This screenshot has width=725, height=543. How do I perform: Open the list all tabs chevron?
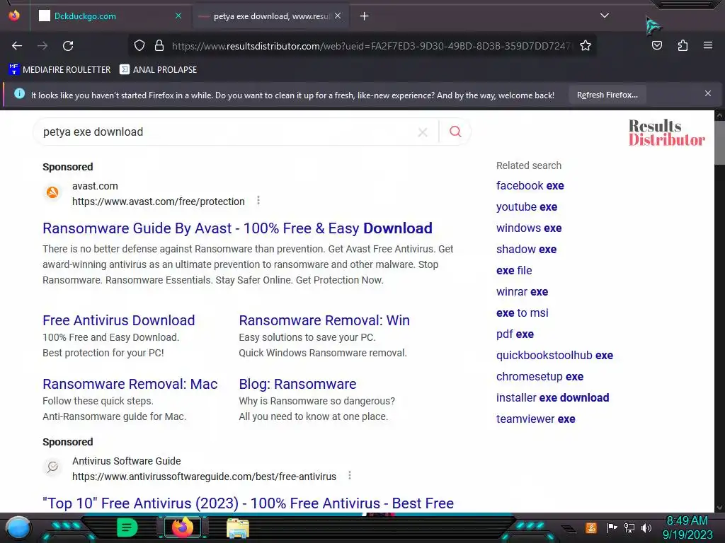[x=605, y=16]
